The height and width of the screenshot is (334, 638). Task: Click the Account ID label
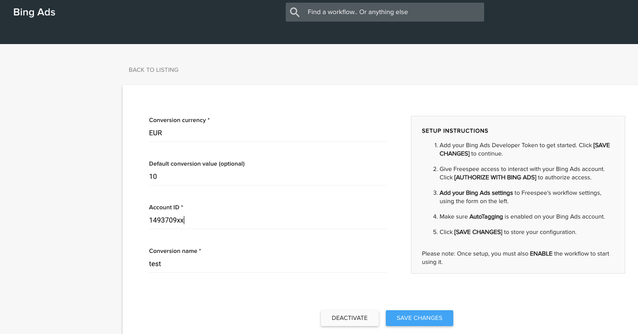[166, 207]
